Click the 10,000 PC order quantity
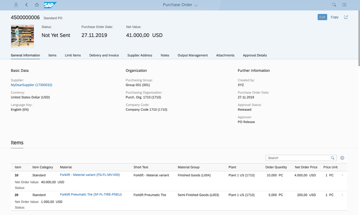This screenshot has height=215, width=360. pyautogui.click(x=275, y=175)
